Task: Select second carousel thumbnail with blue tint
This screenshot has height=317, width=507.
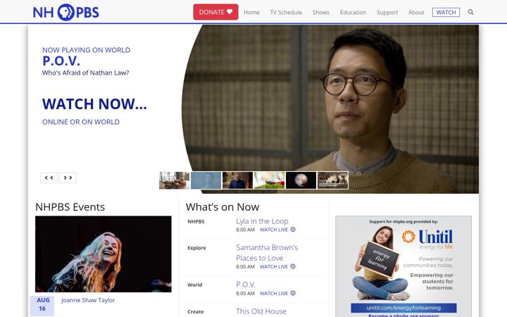Action: [x=206, y=180]
